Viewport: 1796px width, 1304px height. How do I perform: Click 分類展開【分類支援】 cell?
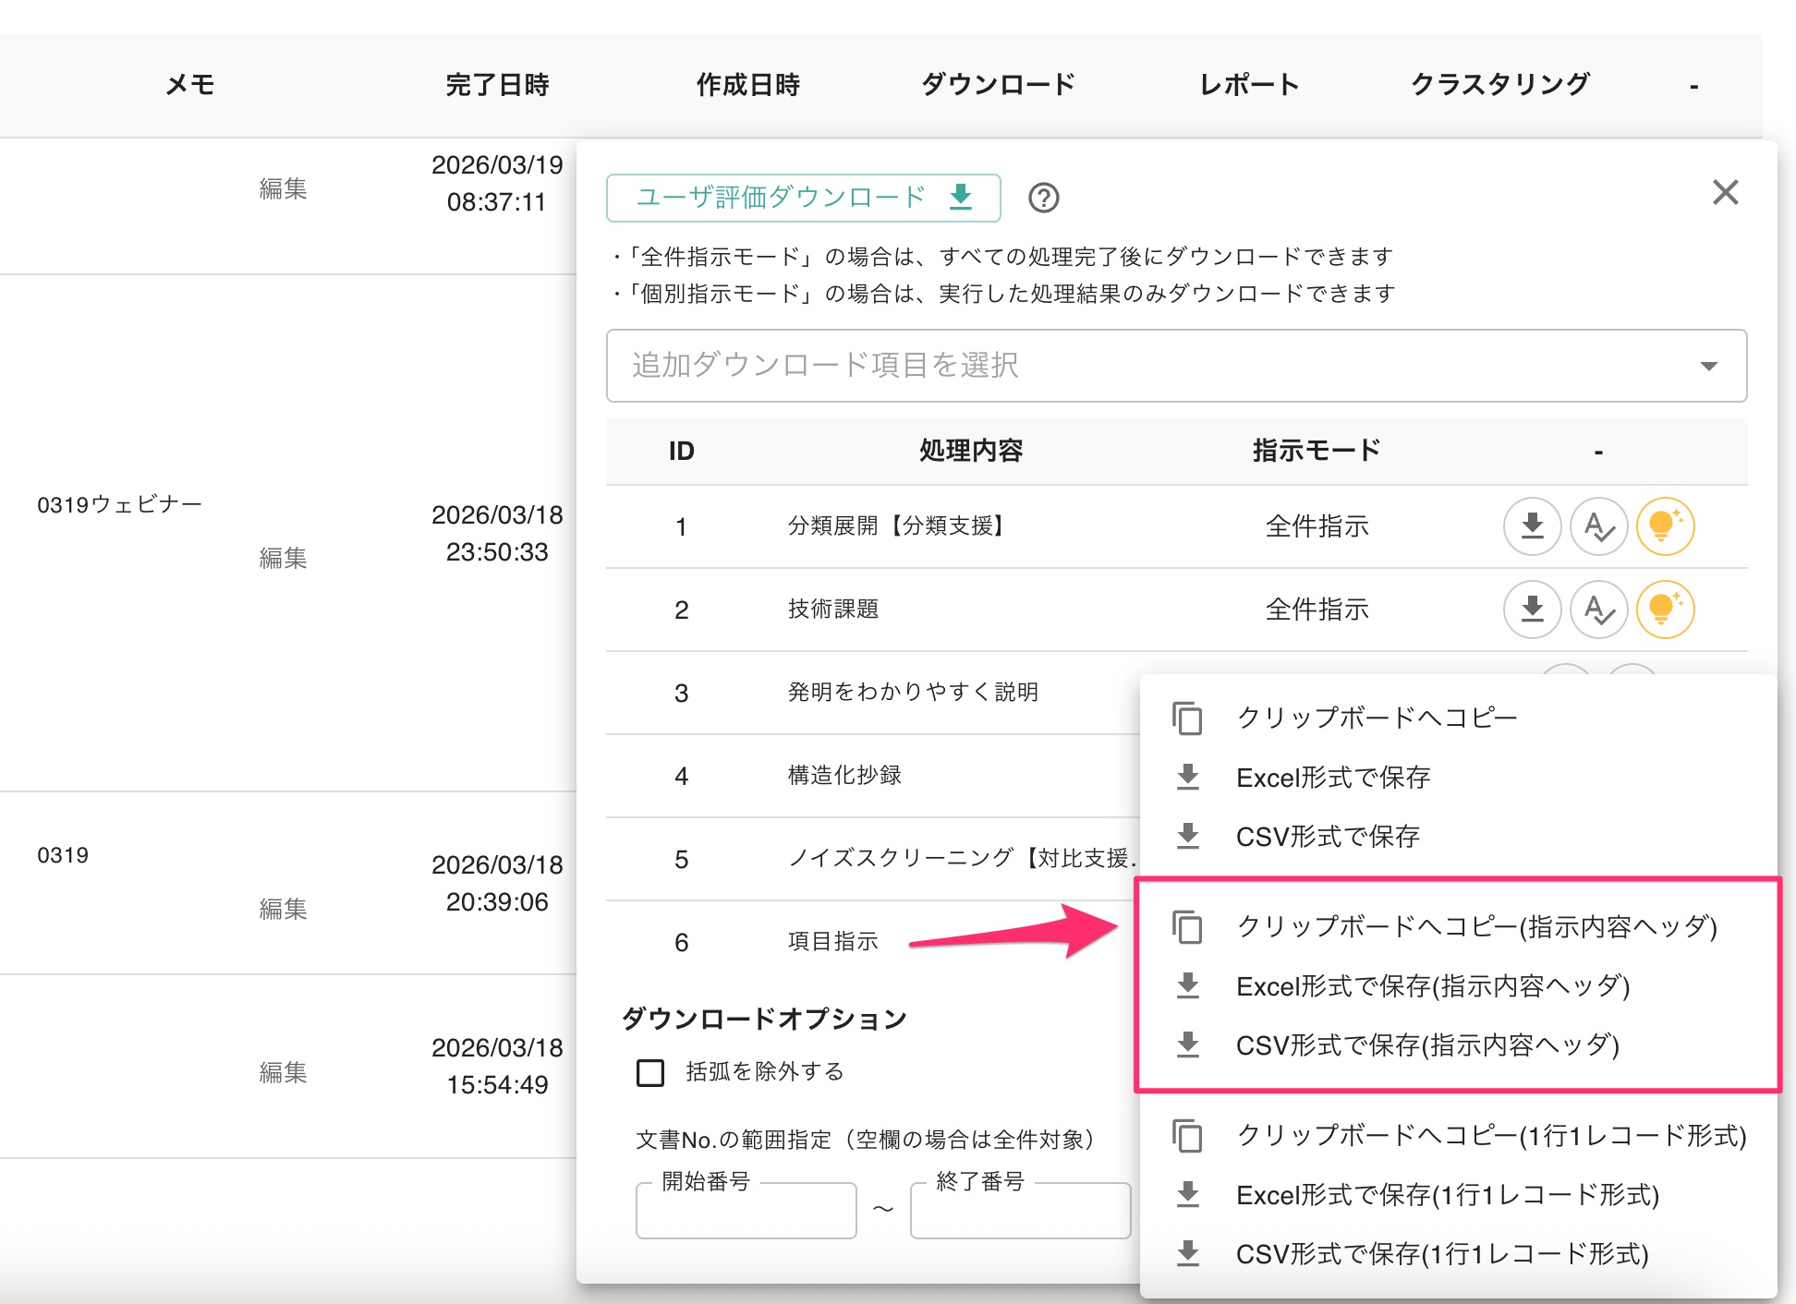(x=901, y=526)
